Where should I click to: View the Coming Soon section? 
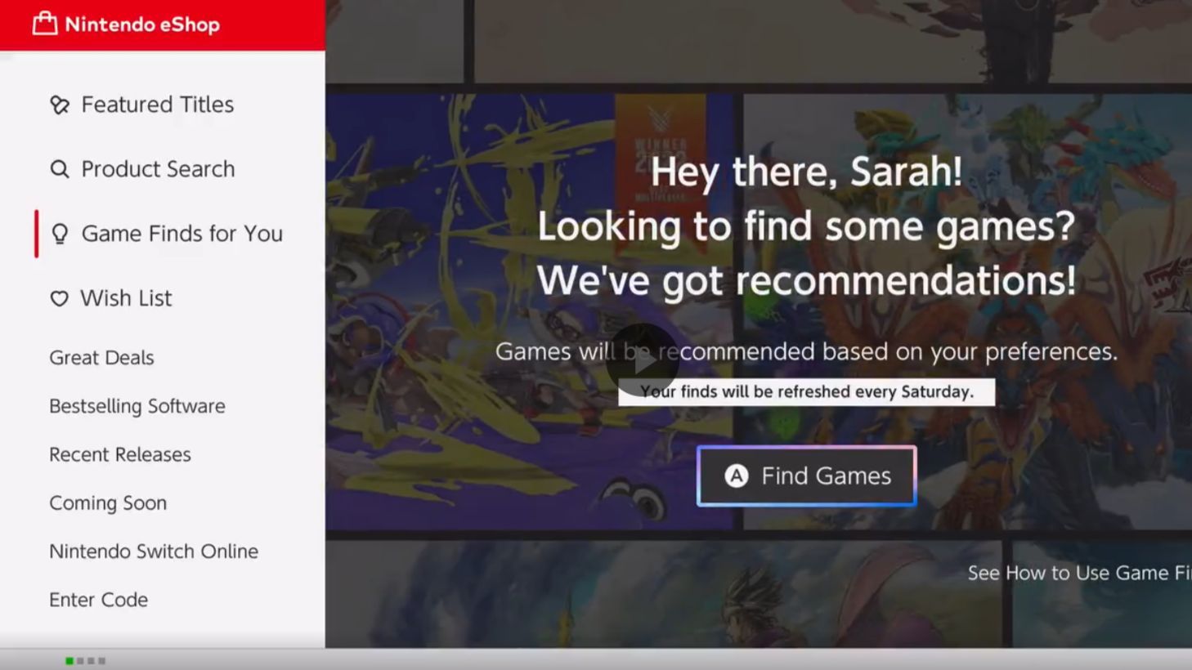click(x=107, y=503)
